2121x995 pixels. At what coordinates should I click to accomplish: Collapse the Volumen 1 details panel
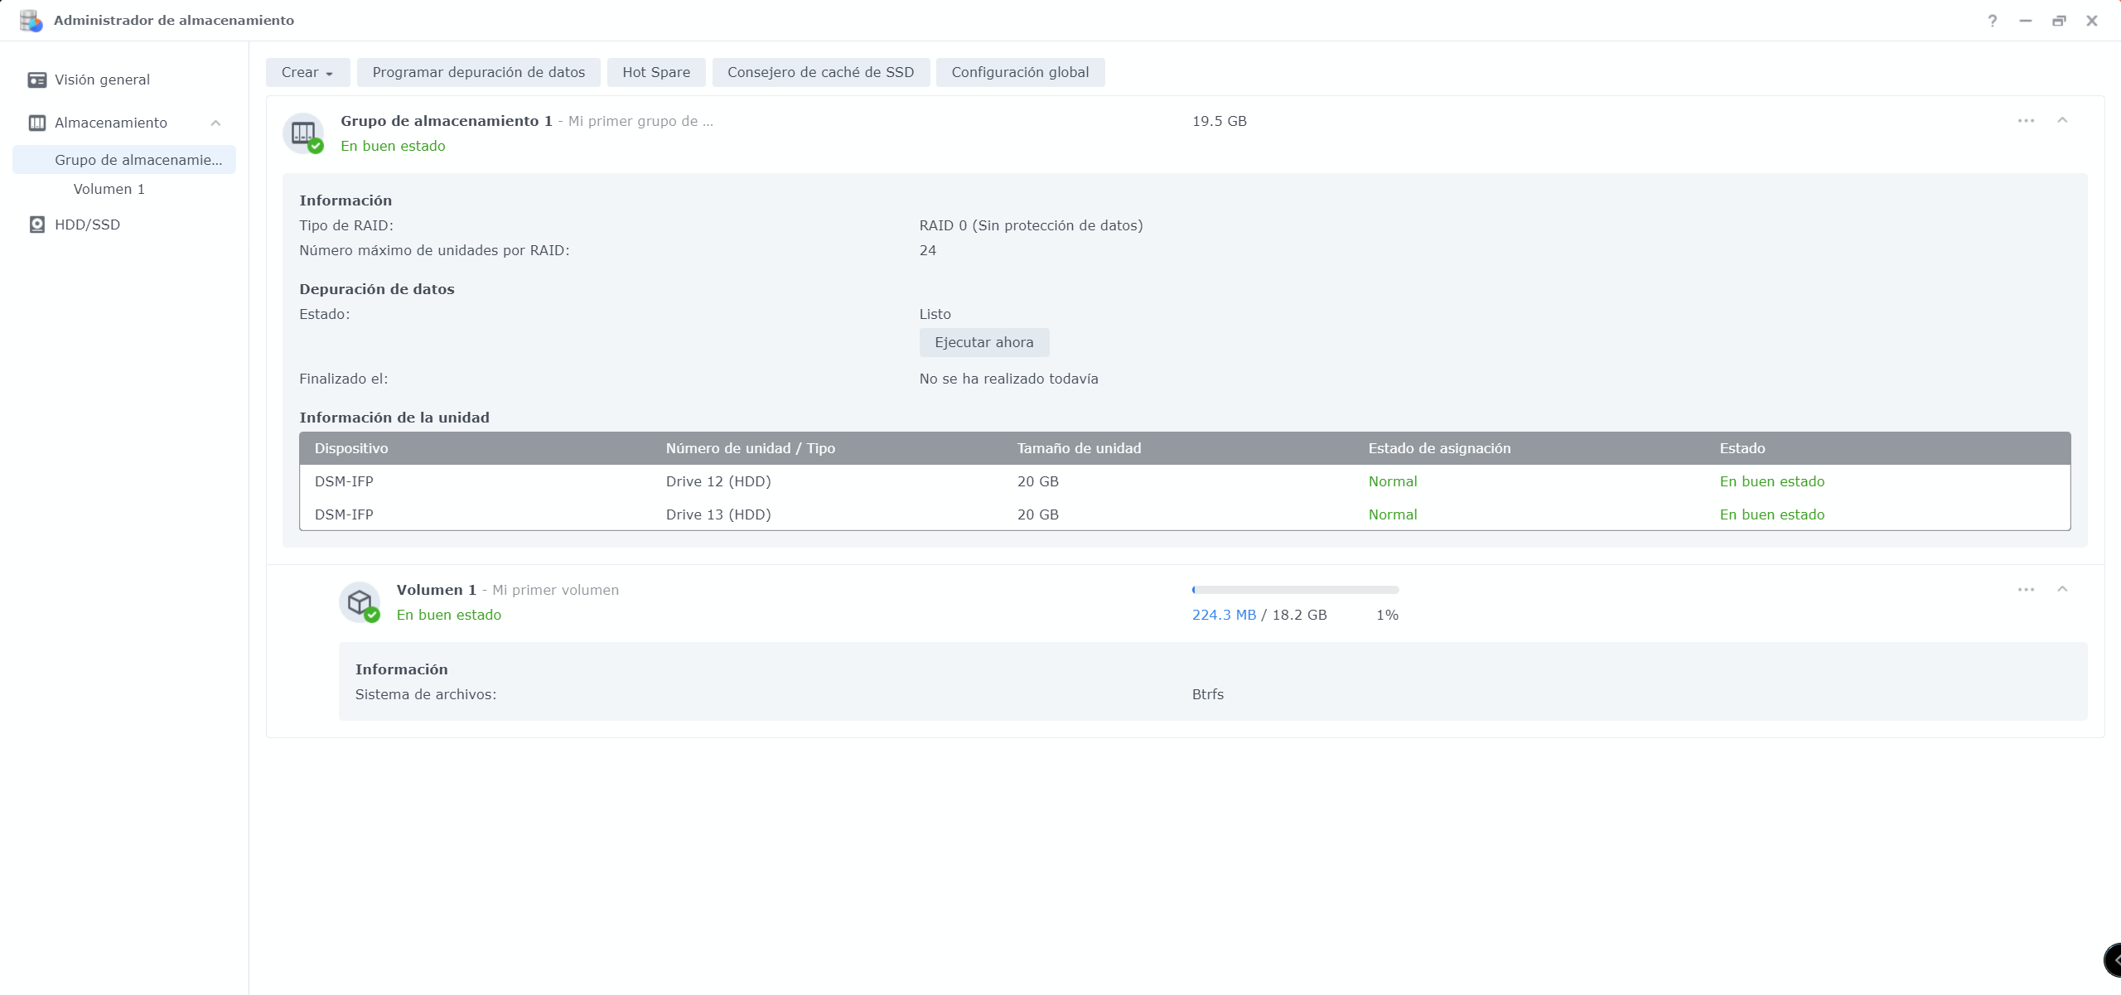[2062, 590]
